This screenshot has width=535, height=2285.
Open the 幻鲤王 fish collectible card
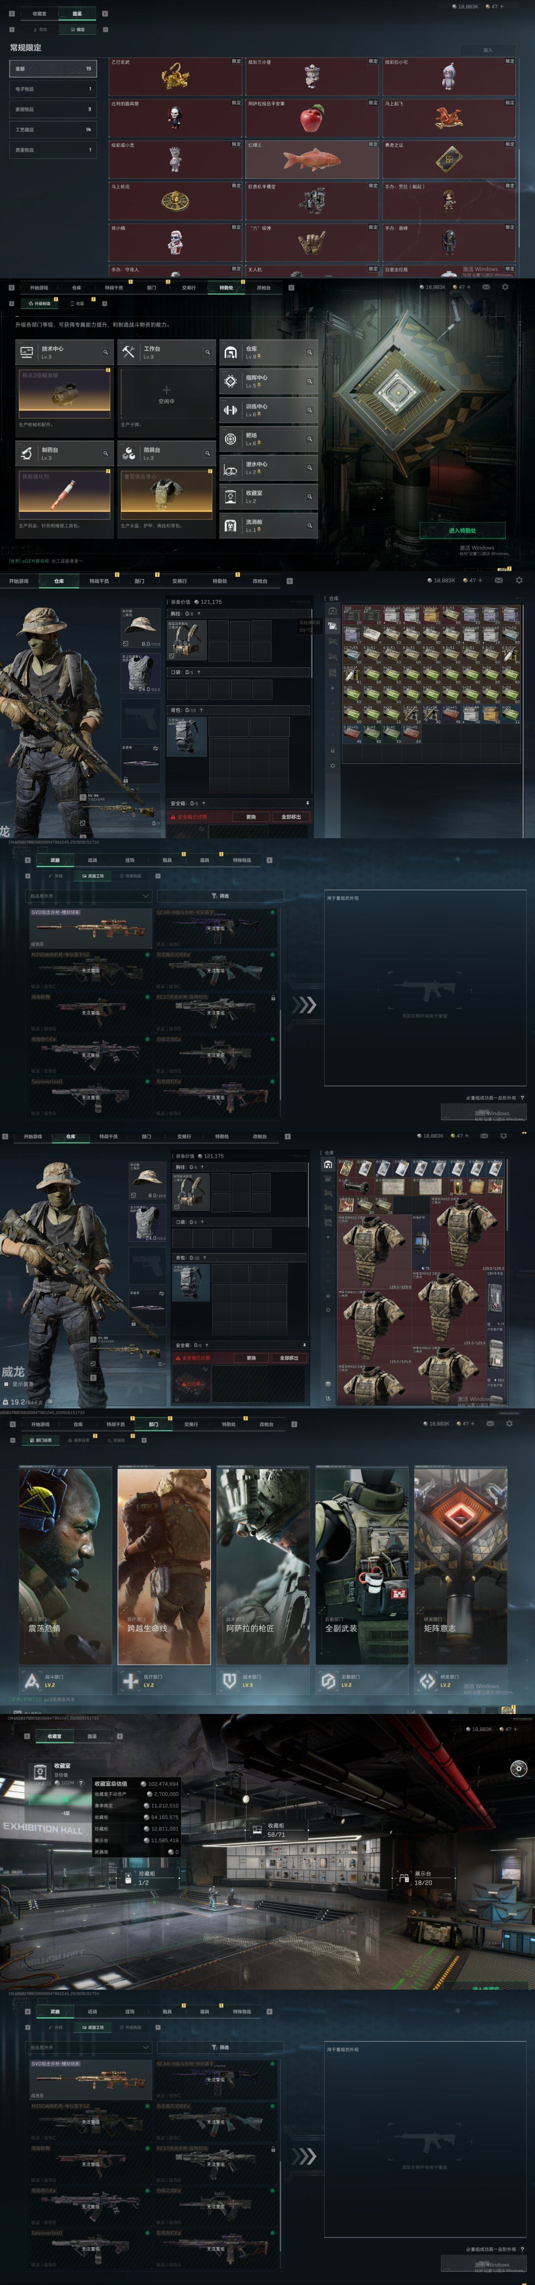[x=311, y=160]
